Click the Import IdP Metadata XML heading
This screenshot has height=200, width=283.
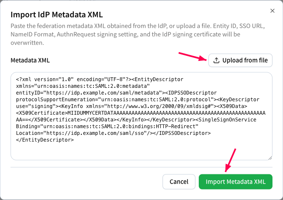57,15
